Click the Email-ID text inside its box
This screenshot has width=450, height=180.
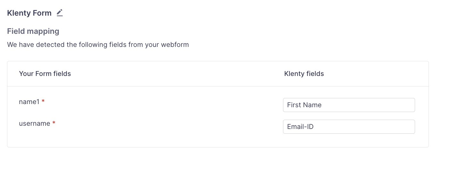point(300,127)
